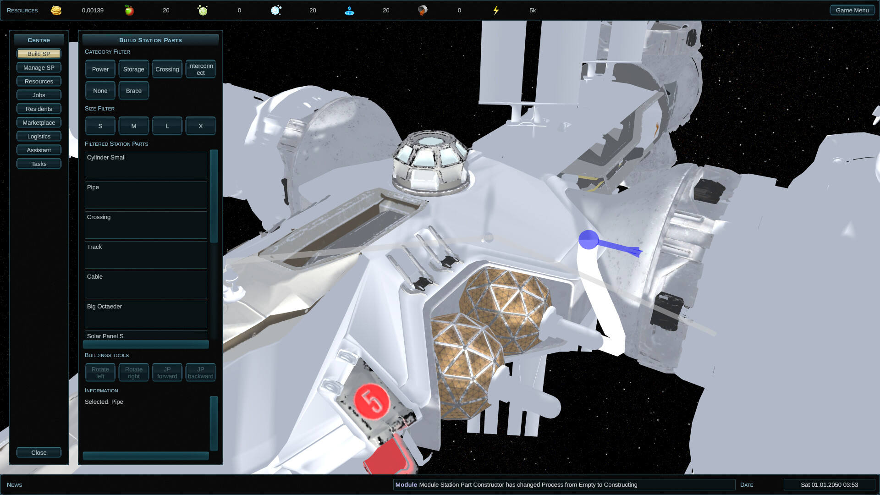Viewport: 880px width, 495px height.
Task: Open the Resources section
Action: tap(39, 81)
